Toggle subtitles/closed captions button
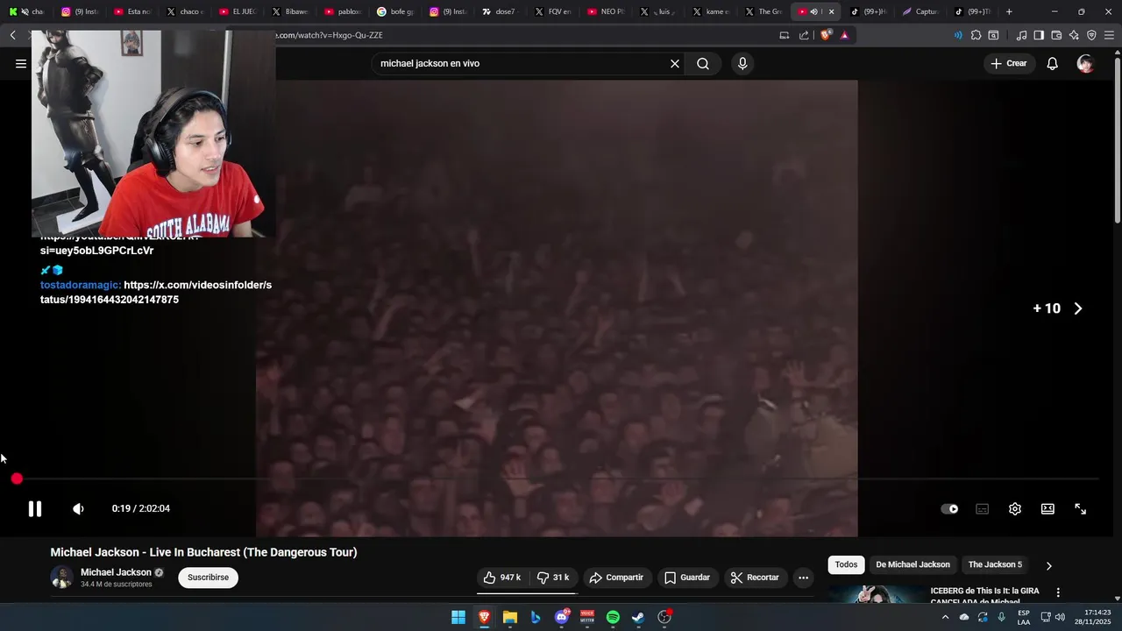This screenshot has width=1122, height=631. tap(983, 509)
